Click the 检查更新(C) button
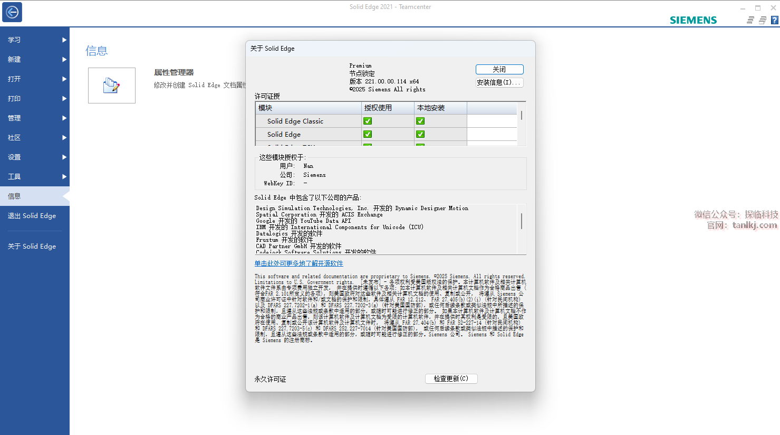Image resolution: width=780 pixels, height=435 pixels. (451, 379)
